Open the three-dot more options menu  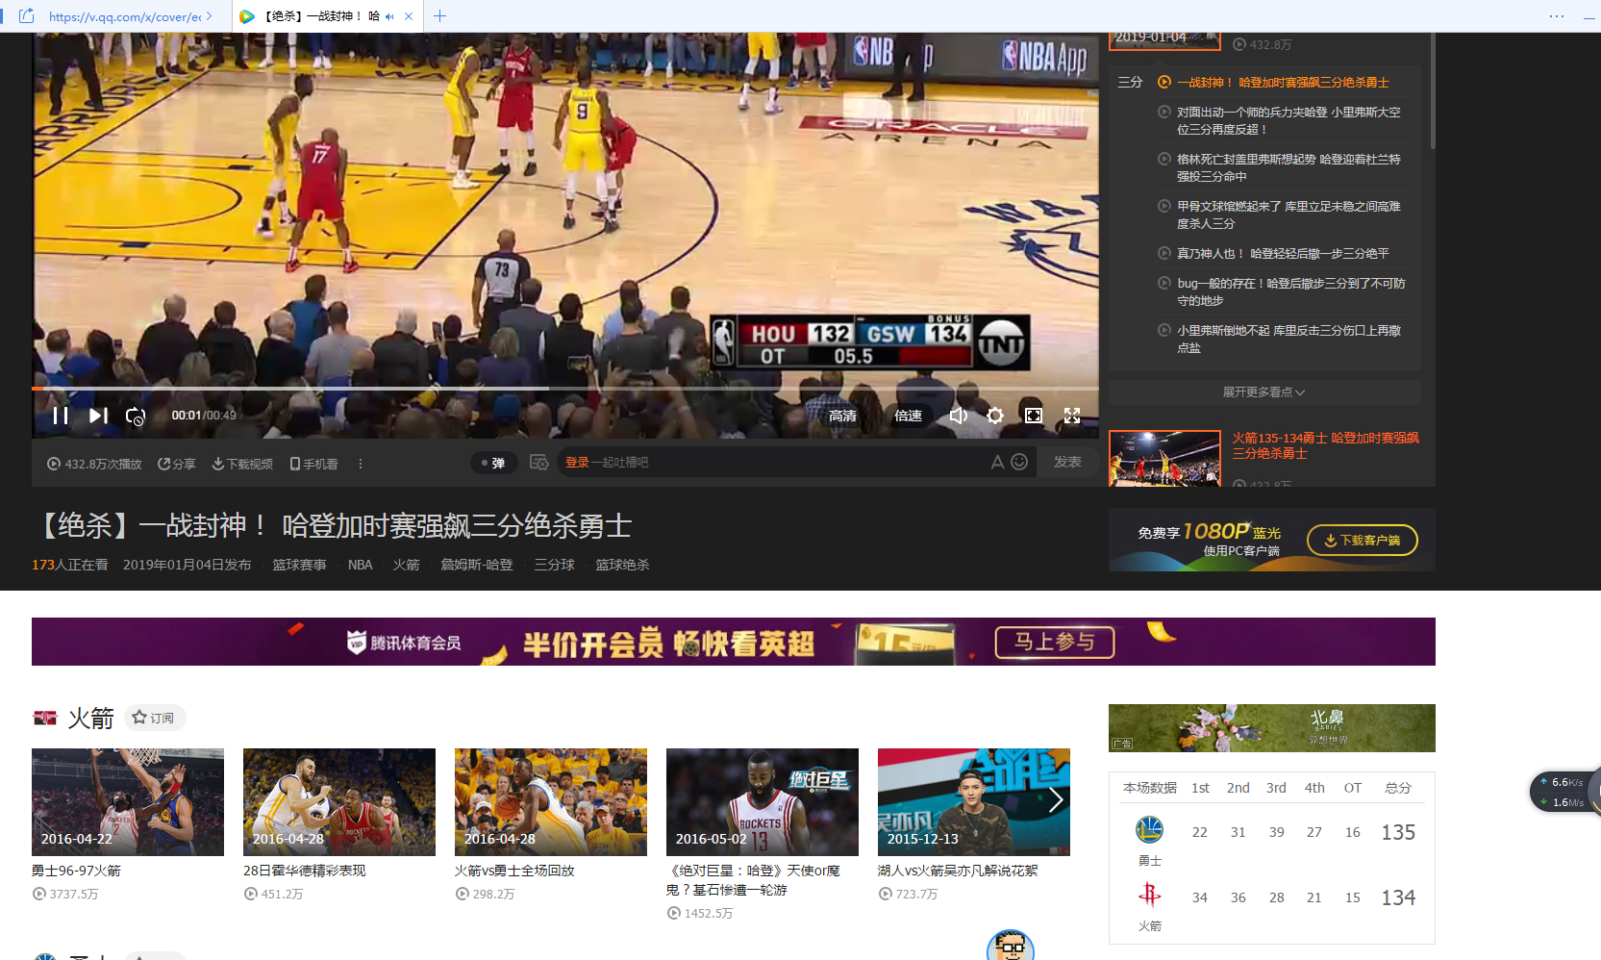coord(361,464)
